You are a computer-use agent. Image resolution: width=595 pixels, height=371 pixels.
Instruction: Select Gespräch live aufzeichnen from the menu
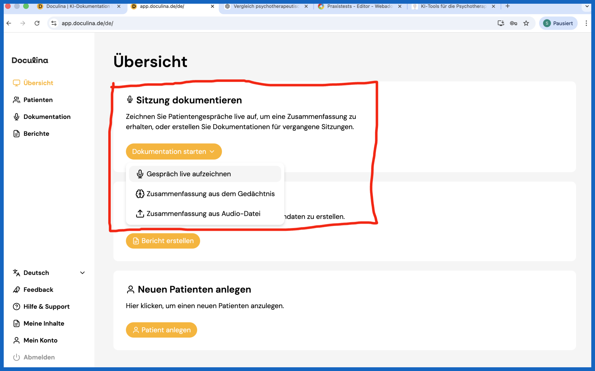[x=205, y=174]
